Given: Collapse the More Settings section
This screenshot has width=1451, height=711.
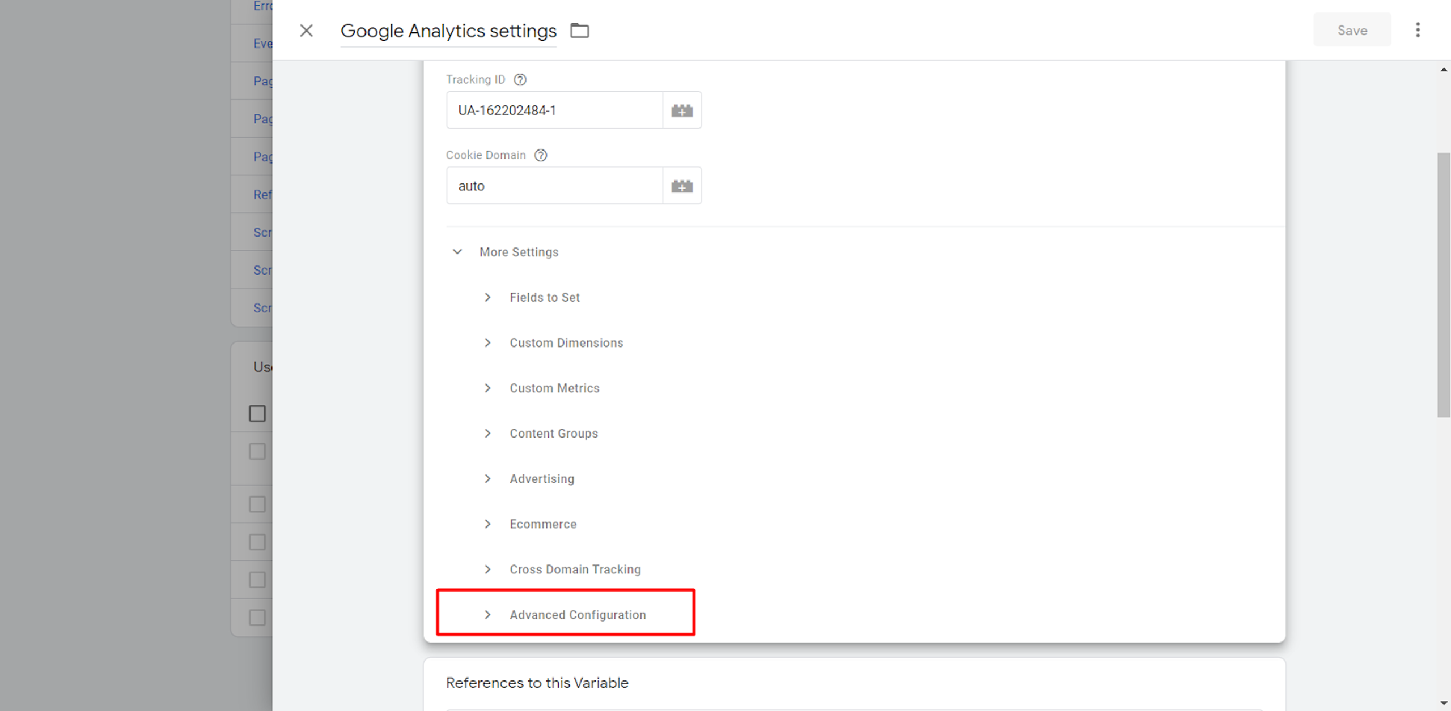Looking at the screenshot, I should pyautogui.click(x=457, y=252).
